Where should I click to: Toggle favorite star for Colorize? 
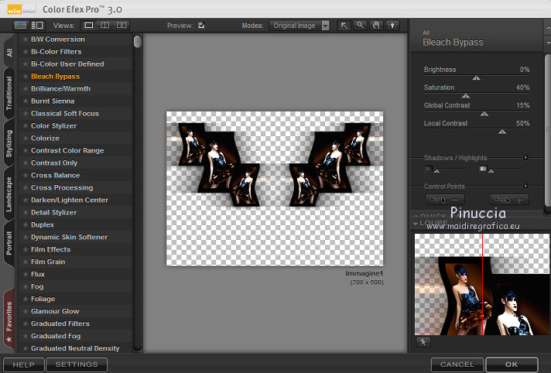click(x=26, y=139)
